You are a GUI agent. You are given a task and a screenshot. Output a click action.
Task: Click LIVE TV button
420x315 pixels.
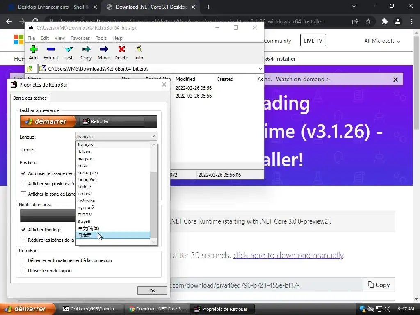click(313, 41)
